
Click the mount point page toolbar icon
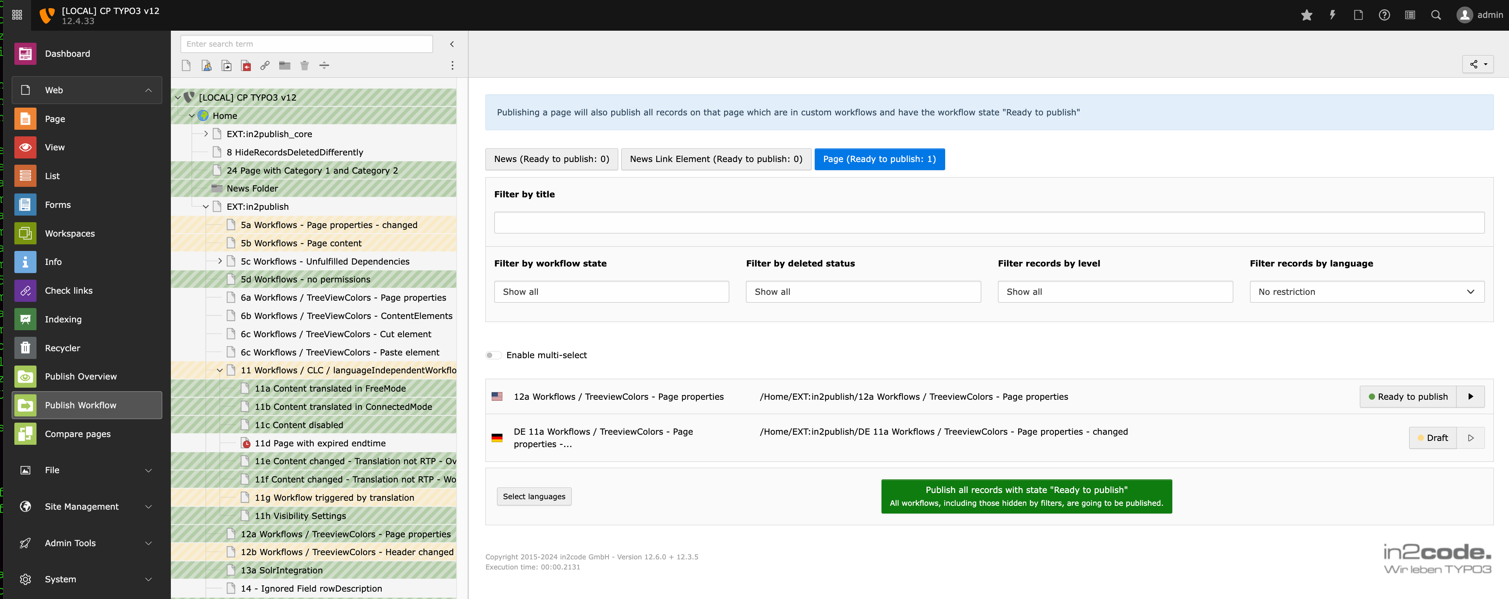(x=246, y=66)
